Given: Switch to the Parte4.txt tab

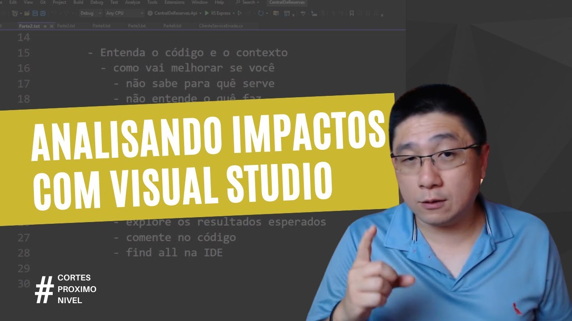Looking at the screenshot, I should (x=101, y=26).
